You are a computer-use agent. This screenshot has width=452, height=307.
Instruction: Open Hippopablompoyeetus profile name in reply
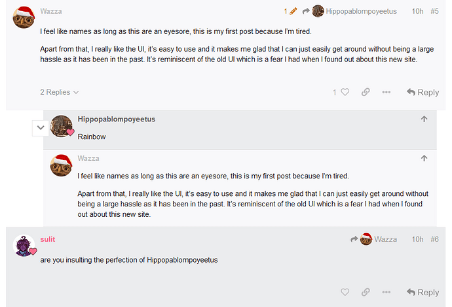click(116, 120)
